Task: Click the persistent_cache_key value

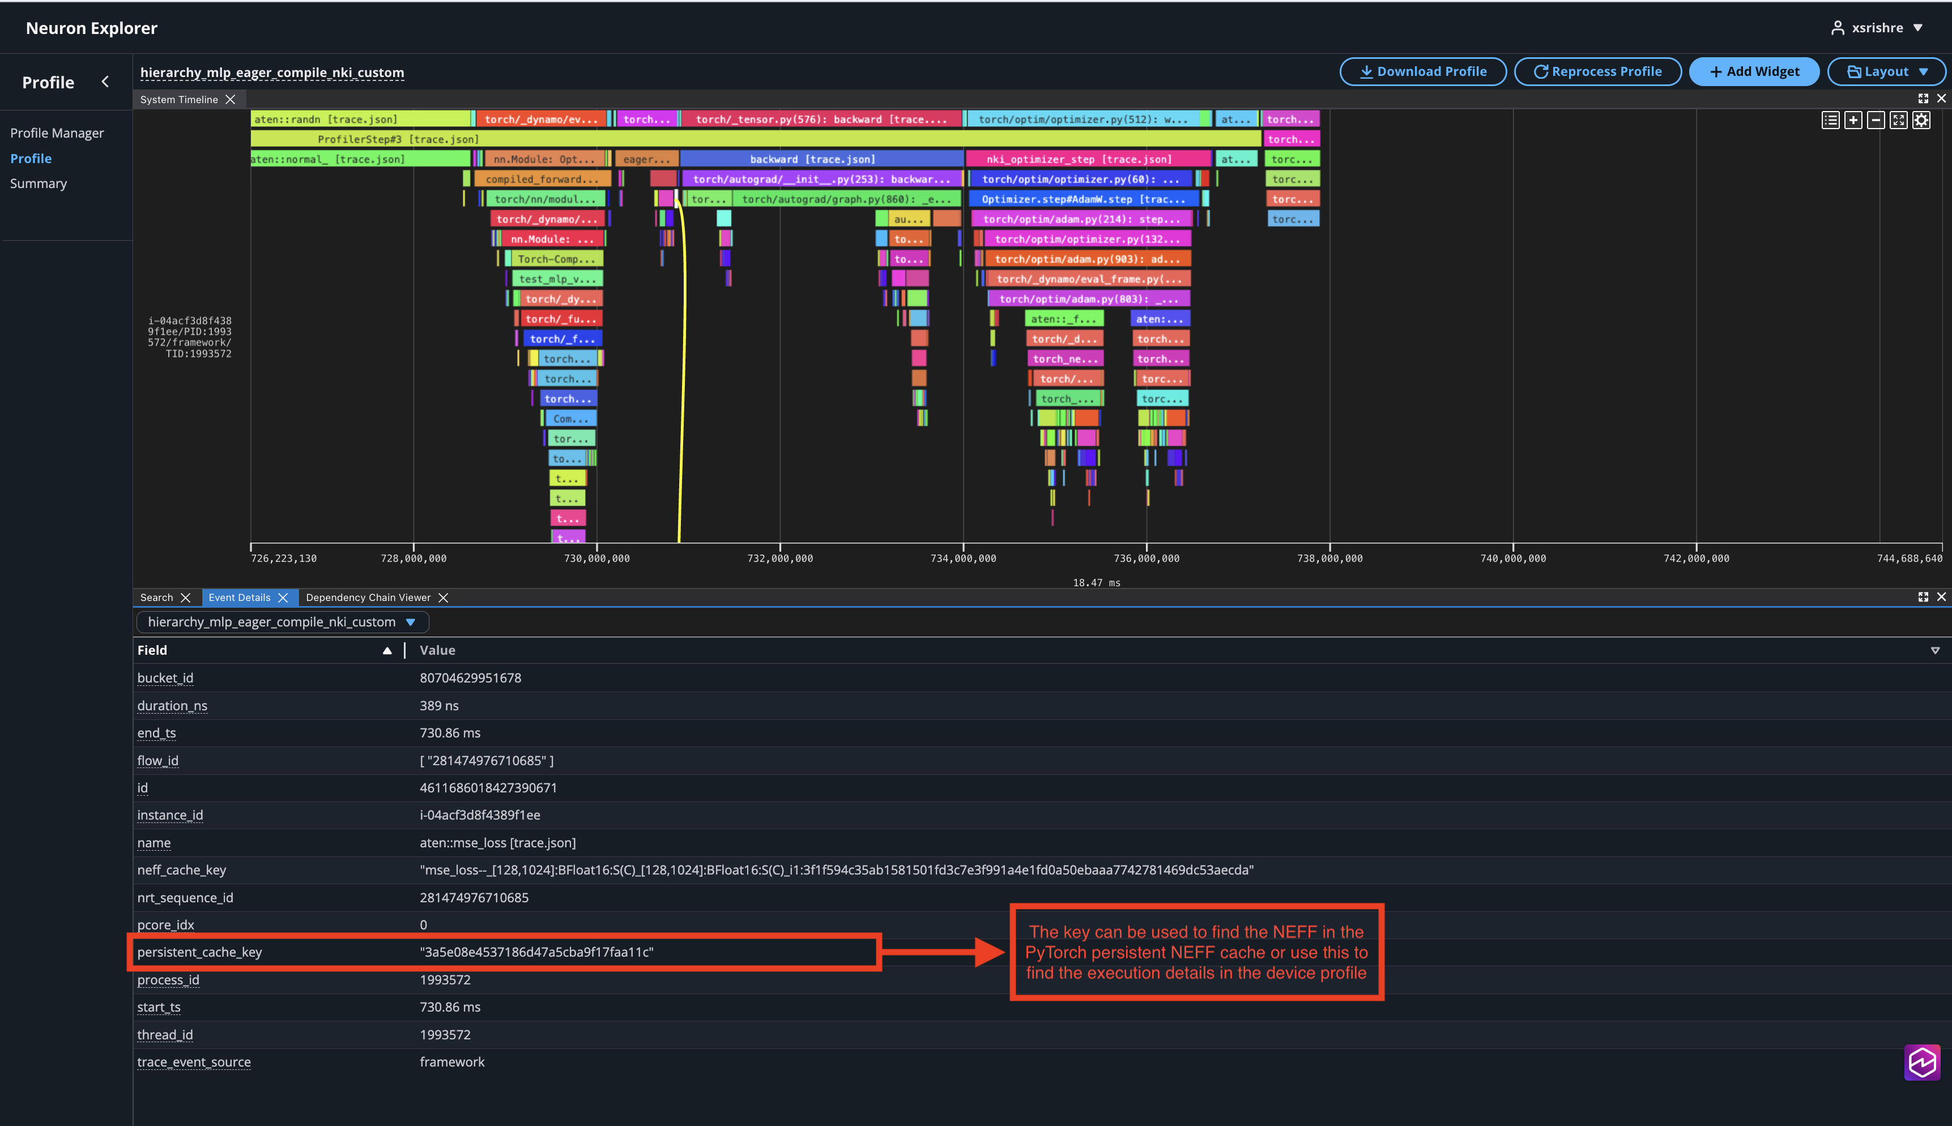Action: click(x=537, y=952)
